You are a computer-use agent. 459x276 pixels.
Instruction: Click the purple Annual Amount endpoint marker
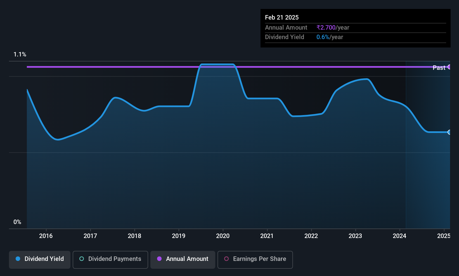(x=449, y=67)
